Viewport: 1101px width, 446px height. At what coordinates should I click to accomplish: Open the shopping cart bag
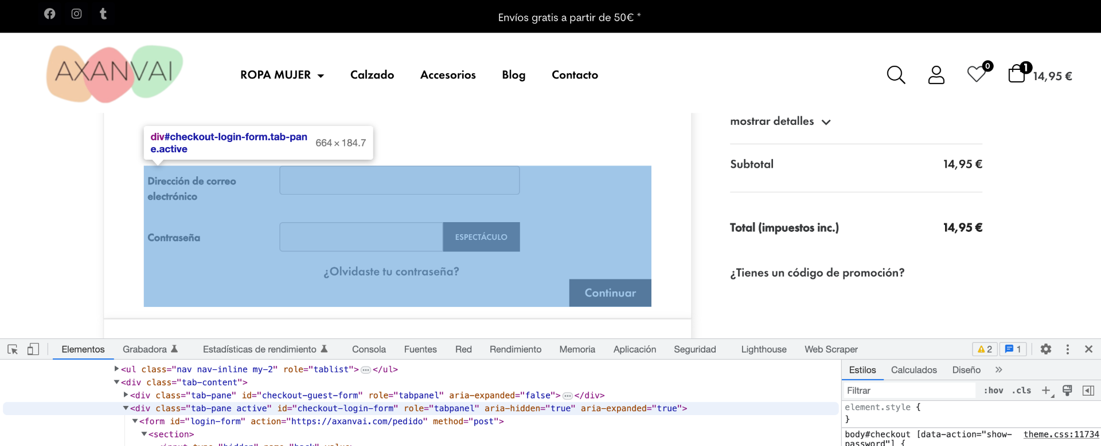click(1017, 74)
